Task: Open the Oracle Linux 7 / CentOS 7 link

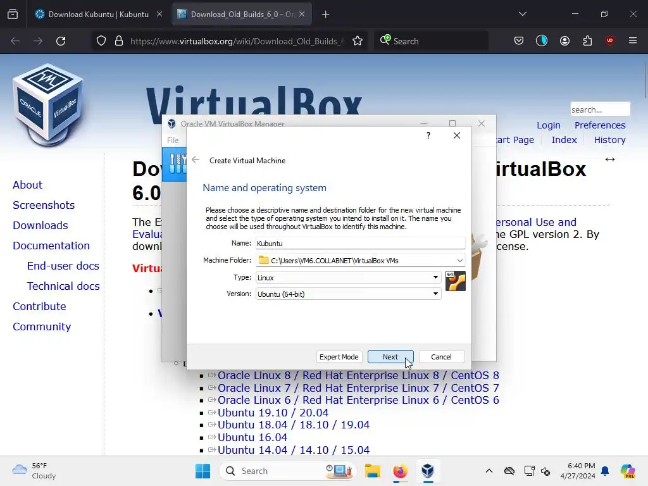Action: pyautogui.click(x=358, y=388)
